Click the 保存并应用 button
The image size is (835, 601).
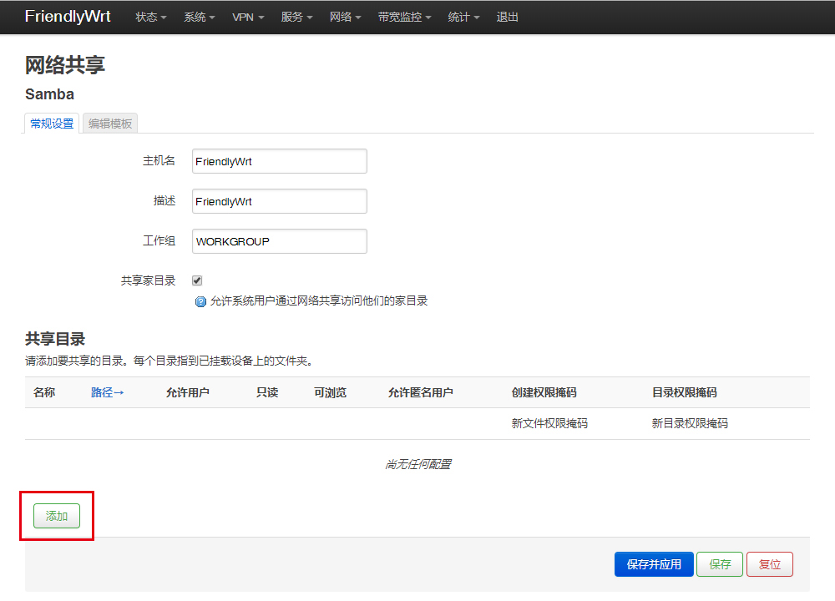click(x=654, y=564)
